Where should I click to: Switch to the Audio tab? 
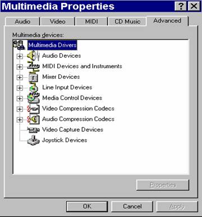(x=22, y=21)
